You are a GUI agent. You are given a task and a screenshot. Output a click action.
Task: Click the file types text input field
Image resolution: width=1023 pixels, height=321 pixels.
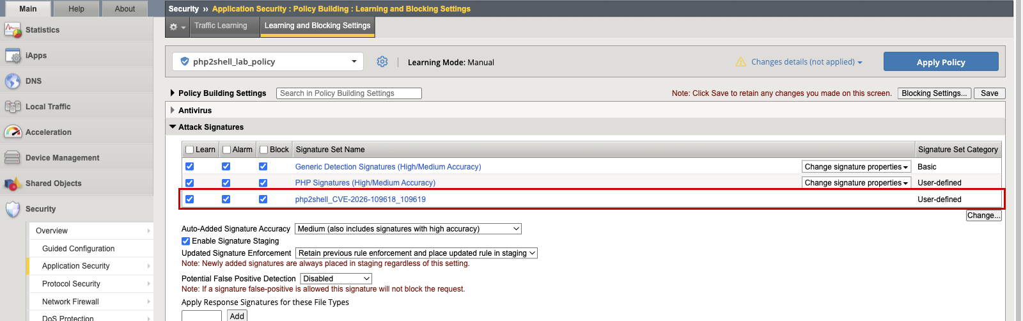coord(201,316)
